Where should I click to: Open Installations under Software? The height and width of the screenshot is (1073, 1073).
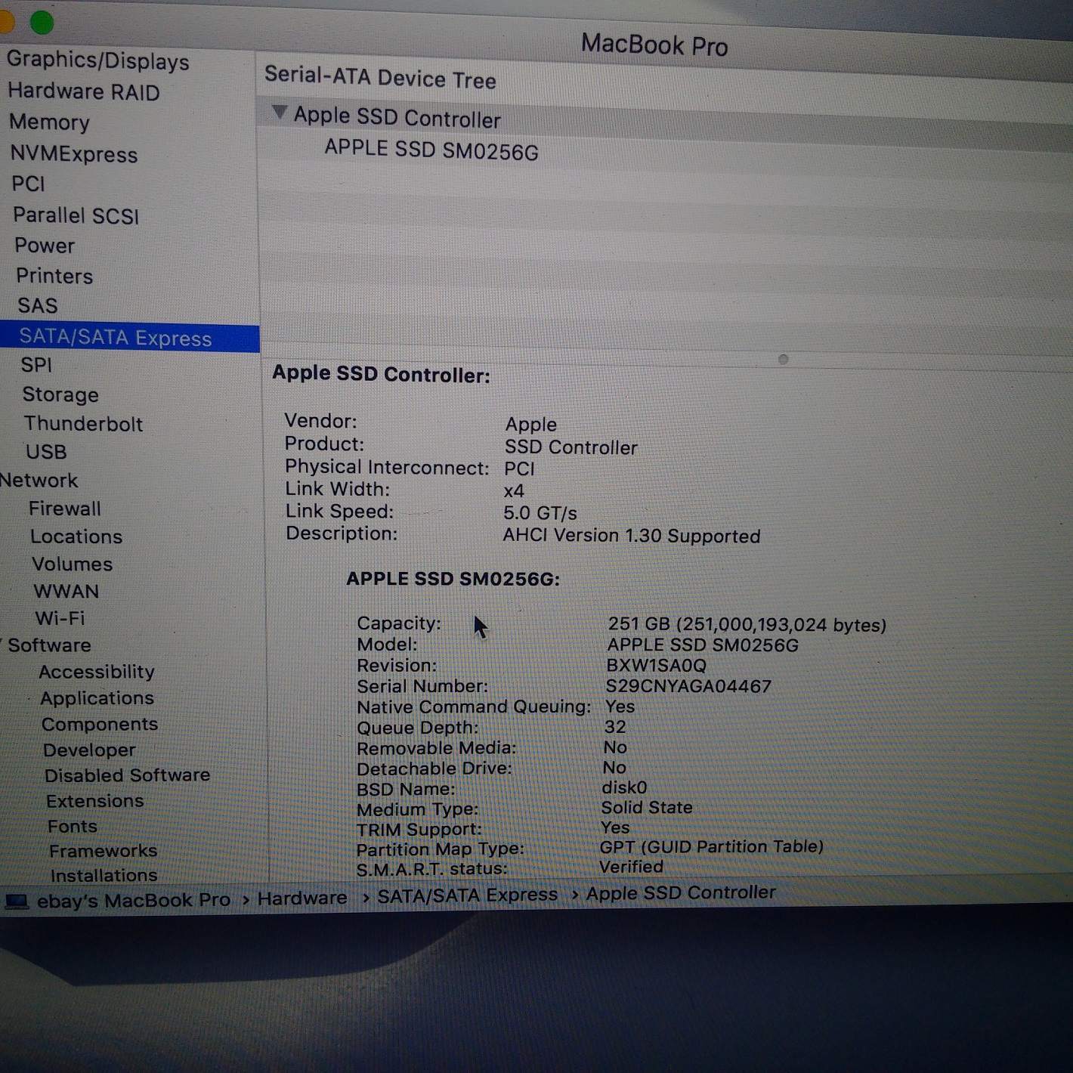click(104, 875)
